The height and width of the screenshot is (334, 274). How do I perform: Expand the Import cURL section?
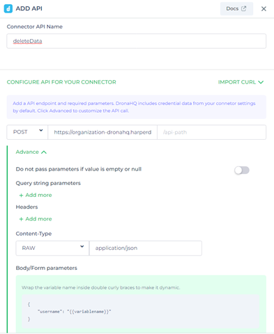[241, 82]
